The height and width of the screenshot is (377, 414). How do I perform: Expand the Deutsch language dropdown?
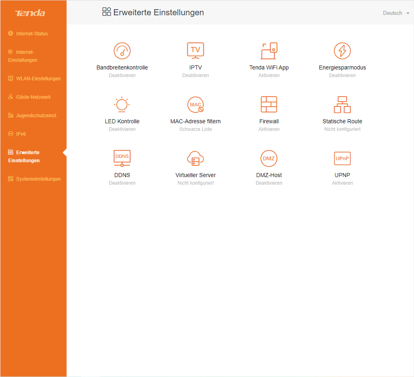[x=396, y=13]
